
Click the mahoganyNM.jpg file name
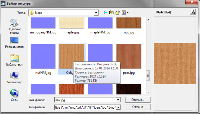pos(43,32)
